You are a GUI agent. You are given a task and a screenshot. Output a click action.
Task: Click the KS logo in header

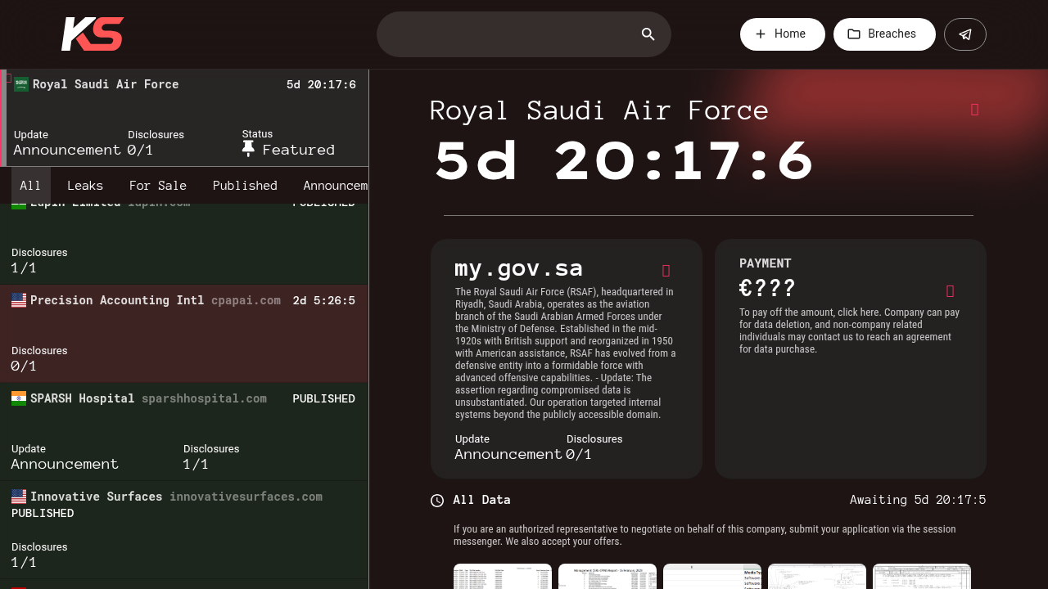click(93, 34)
